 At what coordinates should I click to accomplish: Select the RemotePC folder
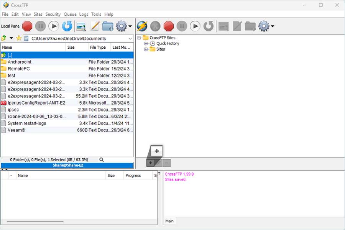click(x=67, y=69)
